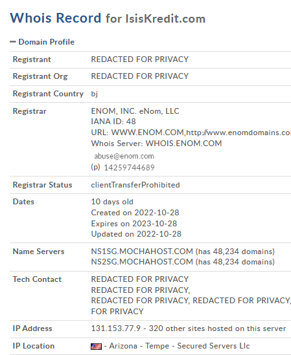Viewport: 291px width, 355px height.
Task: Select the abuse@enom.com email address
Action: click(x=124, y=156)
